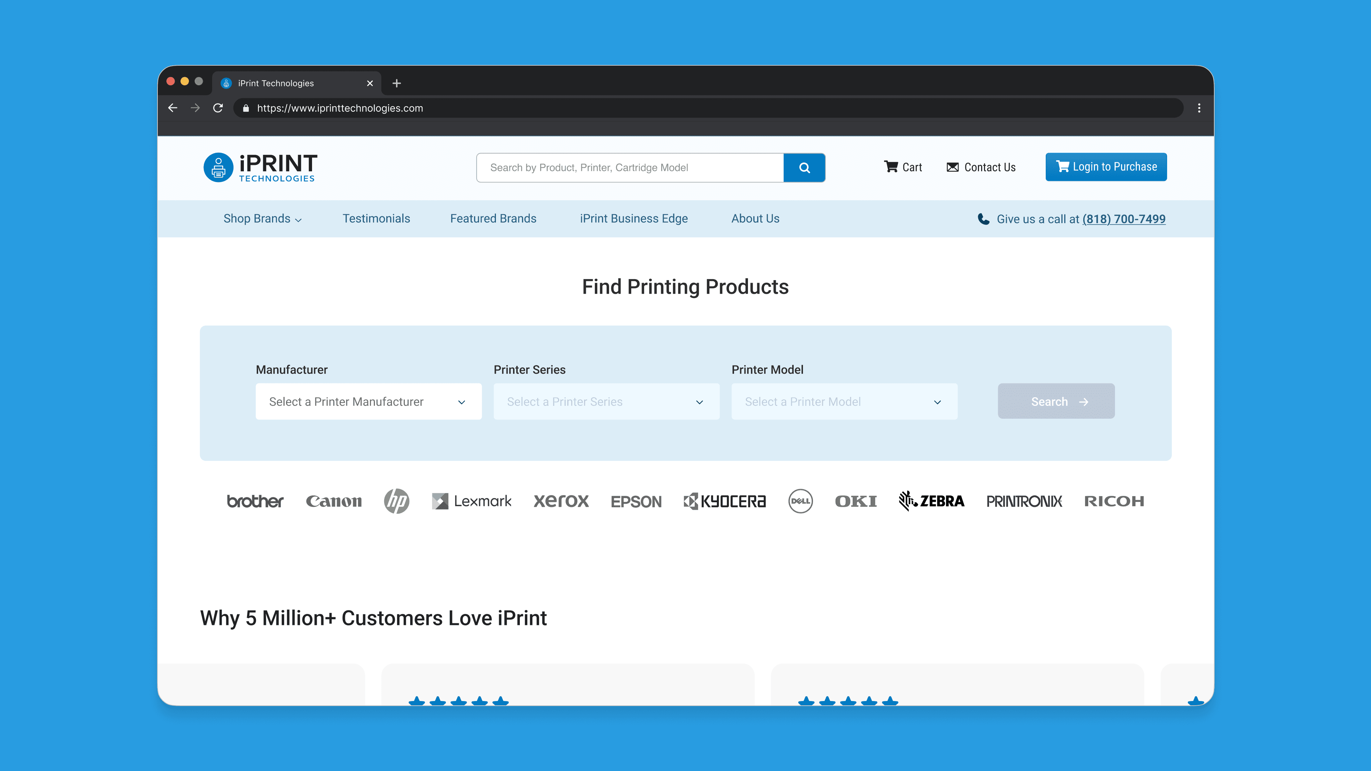The height and width of the screenshot is (771, 1371).
Task: Call the (818) 700-7499 phone link
Action: coord(1124,219)
